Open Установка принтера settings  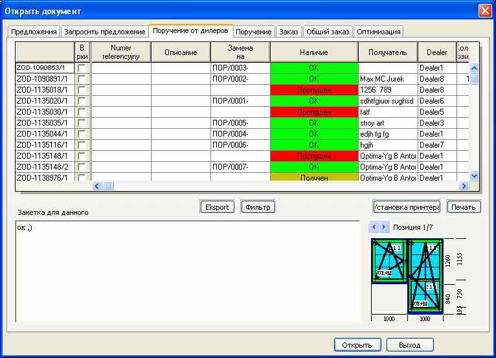[407, 207]
